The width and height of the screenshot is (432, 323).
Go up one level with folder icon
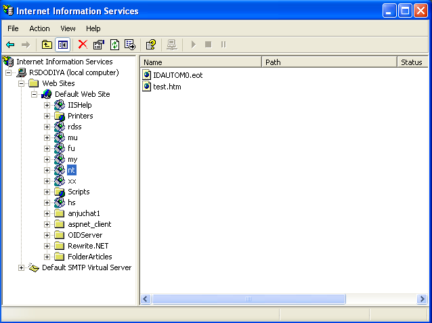point(47,45)
